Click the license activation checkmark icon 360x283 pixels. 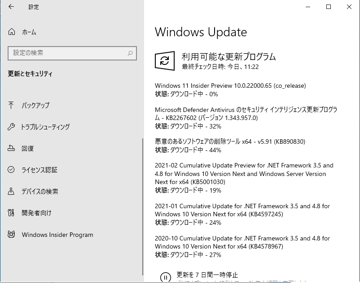[x=11, y=170]
